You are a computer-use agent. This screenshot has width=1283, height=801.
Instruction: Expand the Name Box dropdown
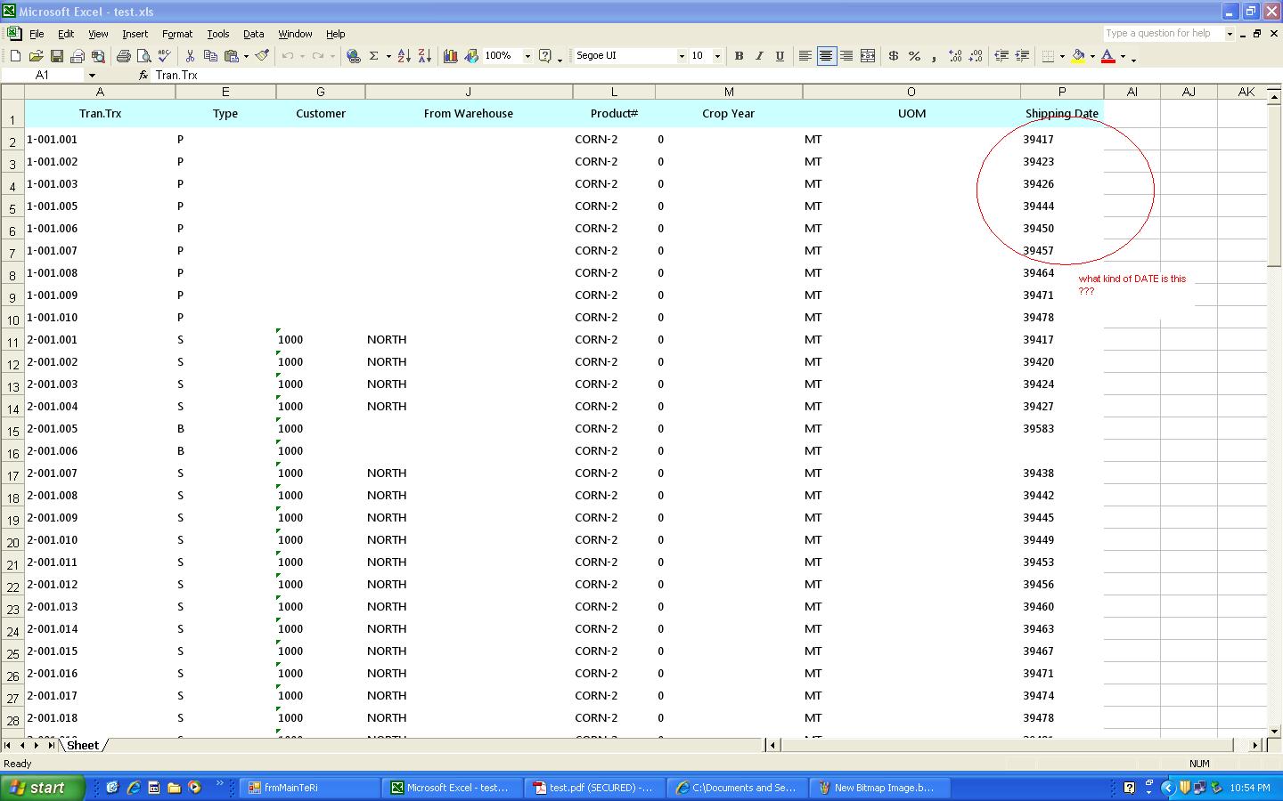click(92, 76)
